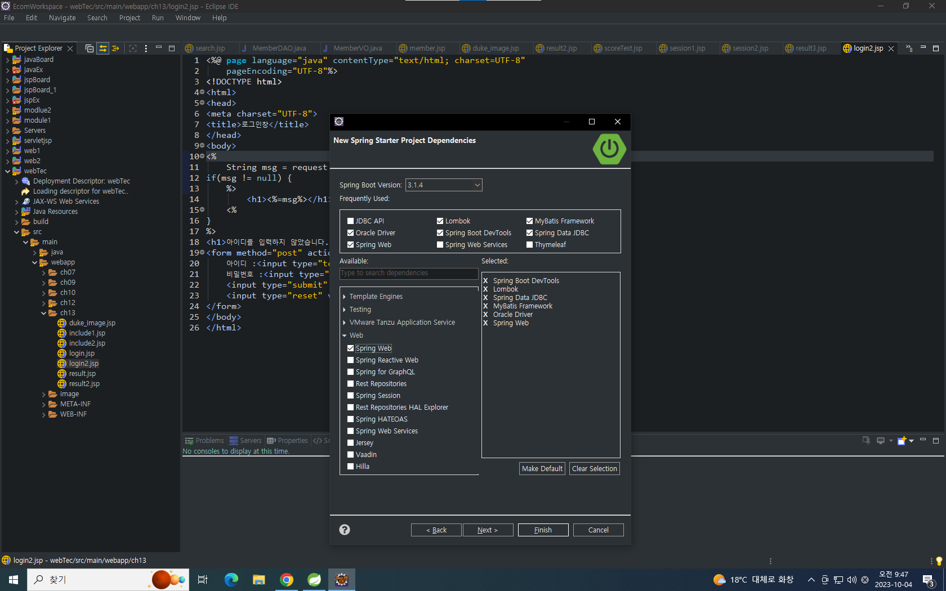
Task: Minimize the Project Explorer panel
Action: (x=159, y=48)
